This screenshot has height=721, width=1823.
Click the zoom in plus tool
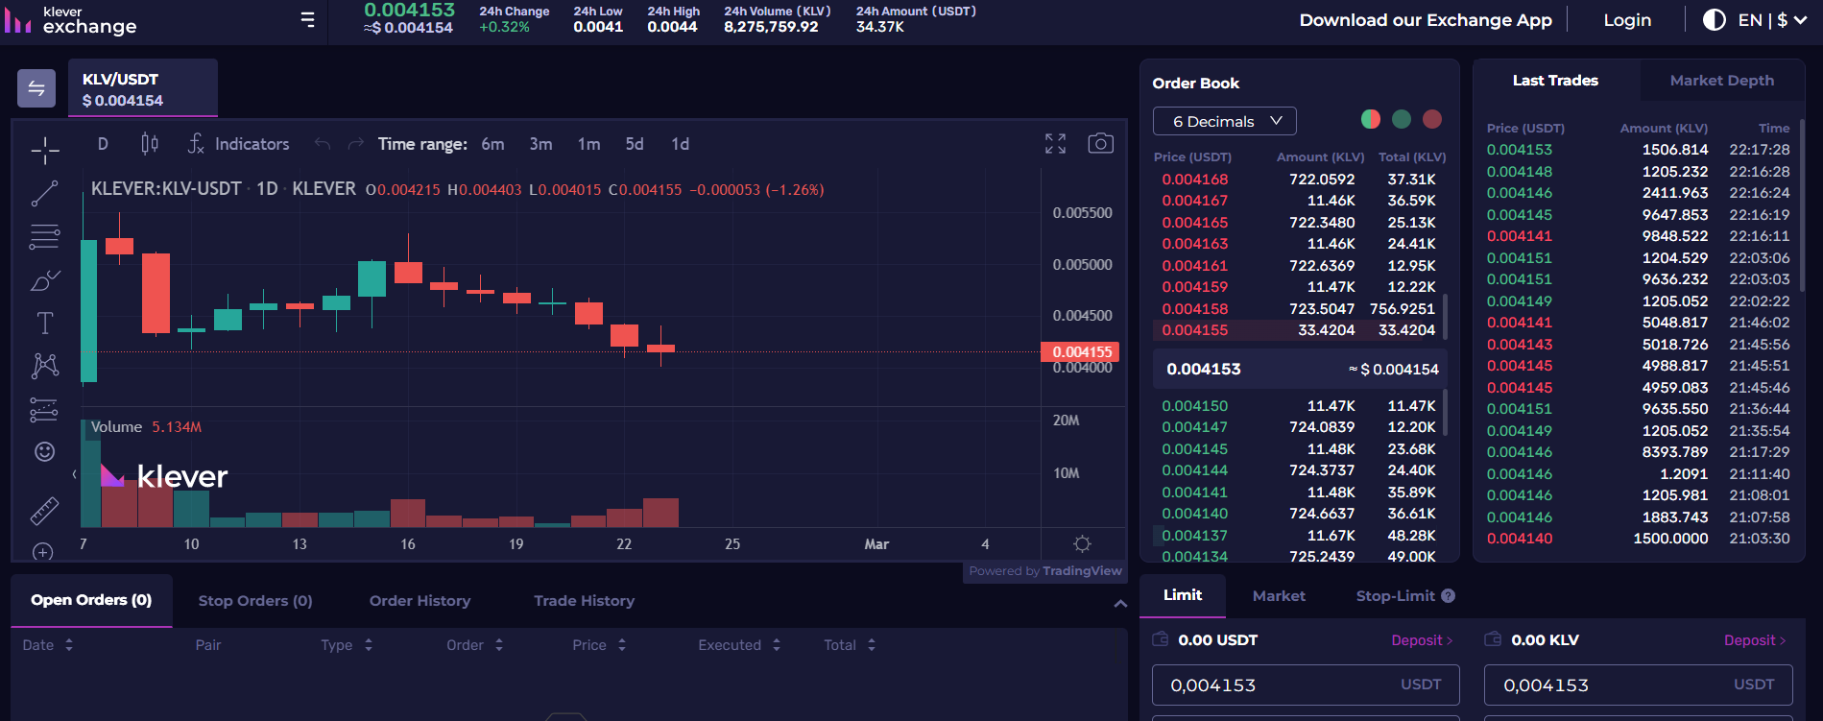pyautogui.click(x=42, y=552)
